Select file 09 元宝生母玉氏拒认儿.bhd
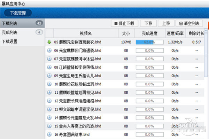Image resolution: width=209 pixels, height=139 pixels. tap(78, 76)
